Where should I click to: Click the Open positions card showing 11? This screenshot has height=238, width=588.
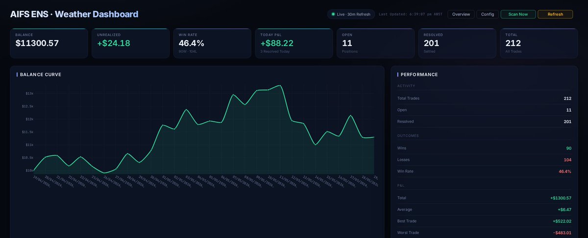click(375, 43)
